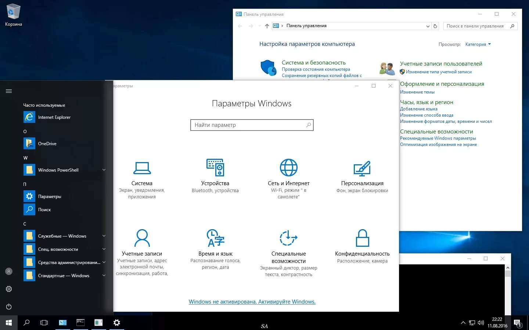Screen dimensions: 529x330
Task: Switch to the command prompt taskbar icon
Action: [x=80, y=323]
